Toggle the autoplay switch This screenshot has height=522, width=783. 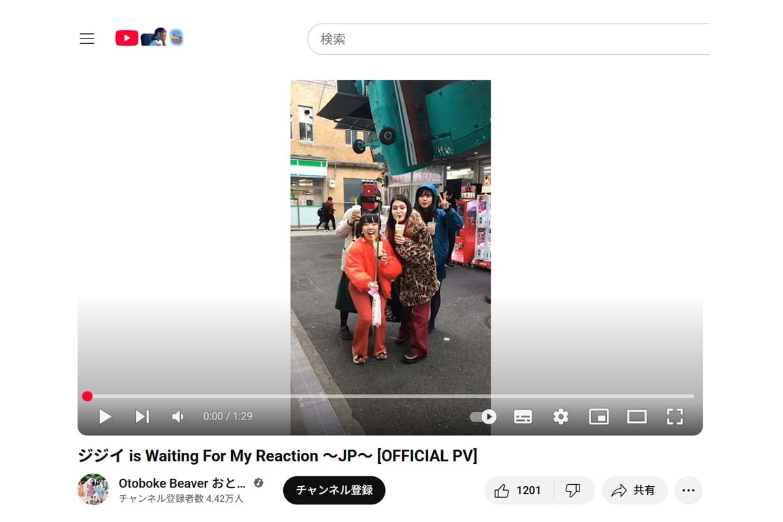point(484,416)
